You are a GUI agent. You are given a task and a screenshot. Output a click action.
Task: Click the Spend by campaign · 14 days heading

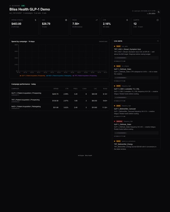(x=23, y=41)
